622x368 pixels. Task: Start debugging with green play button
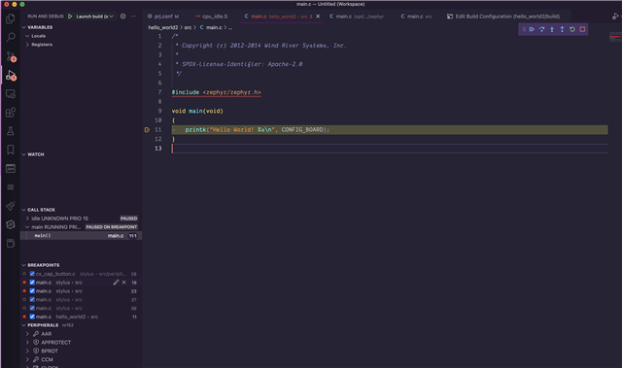tap(70, 17)
